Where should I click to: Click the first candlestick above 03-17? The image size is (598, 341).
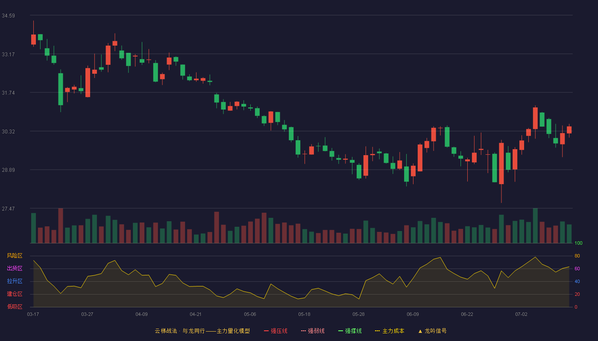tap(33, 39)
